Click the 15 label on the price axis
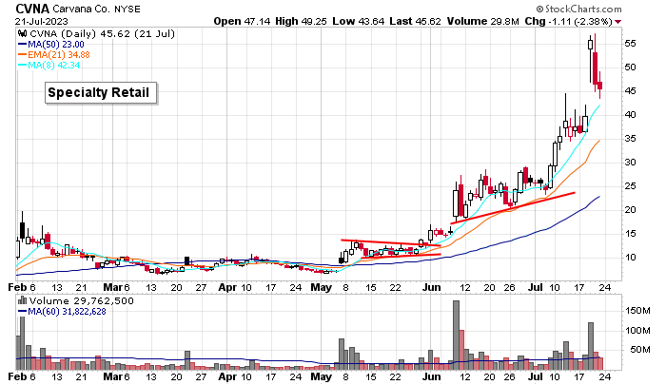 pos(630,234)
